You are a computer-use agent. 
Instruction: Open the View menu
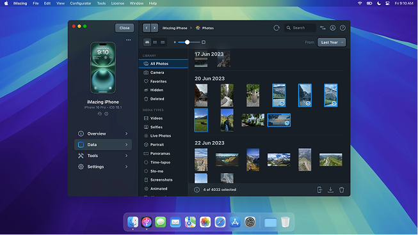point(61,3)
